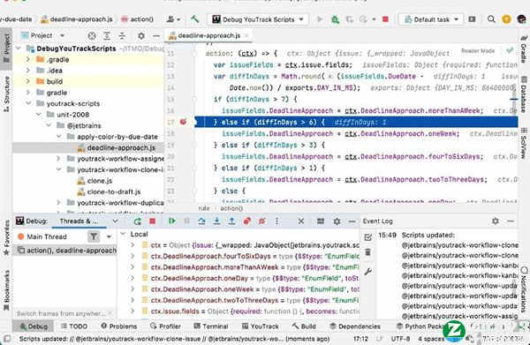The width and height of the screenshot is (530, 345).
Task: Open the Database side panel
Action: [x=524, y=94]
